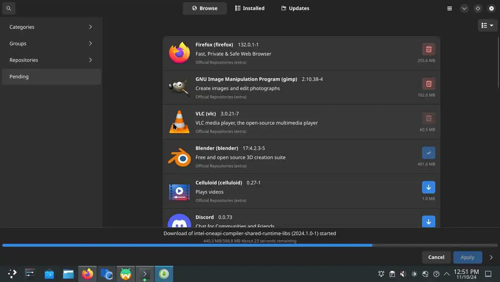
Task: Select Pending in the sidebar
Action: point(51,76)
